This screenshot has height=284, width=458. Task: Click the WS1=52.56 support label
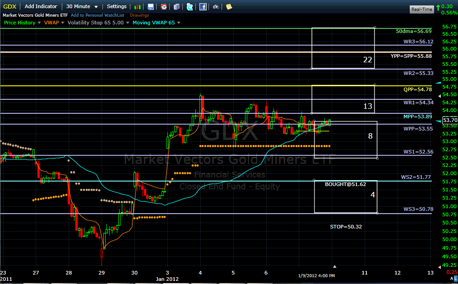pos(418,152)
